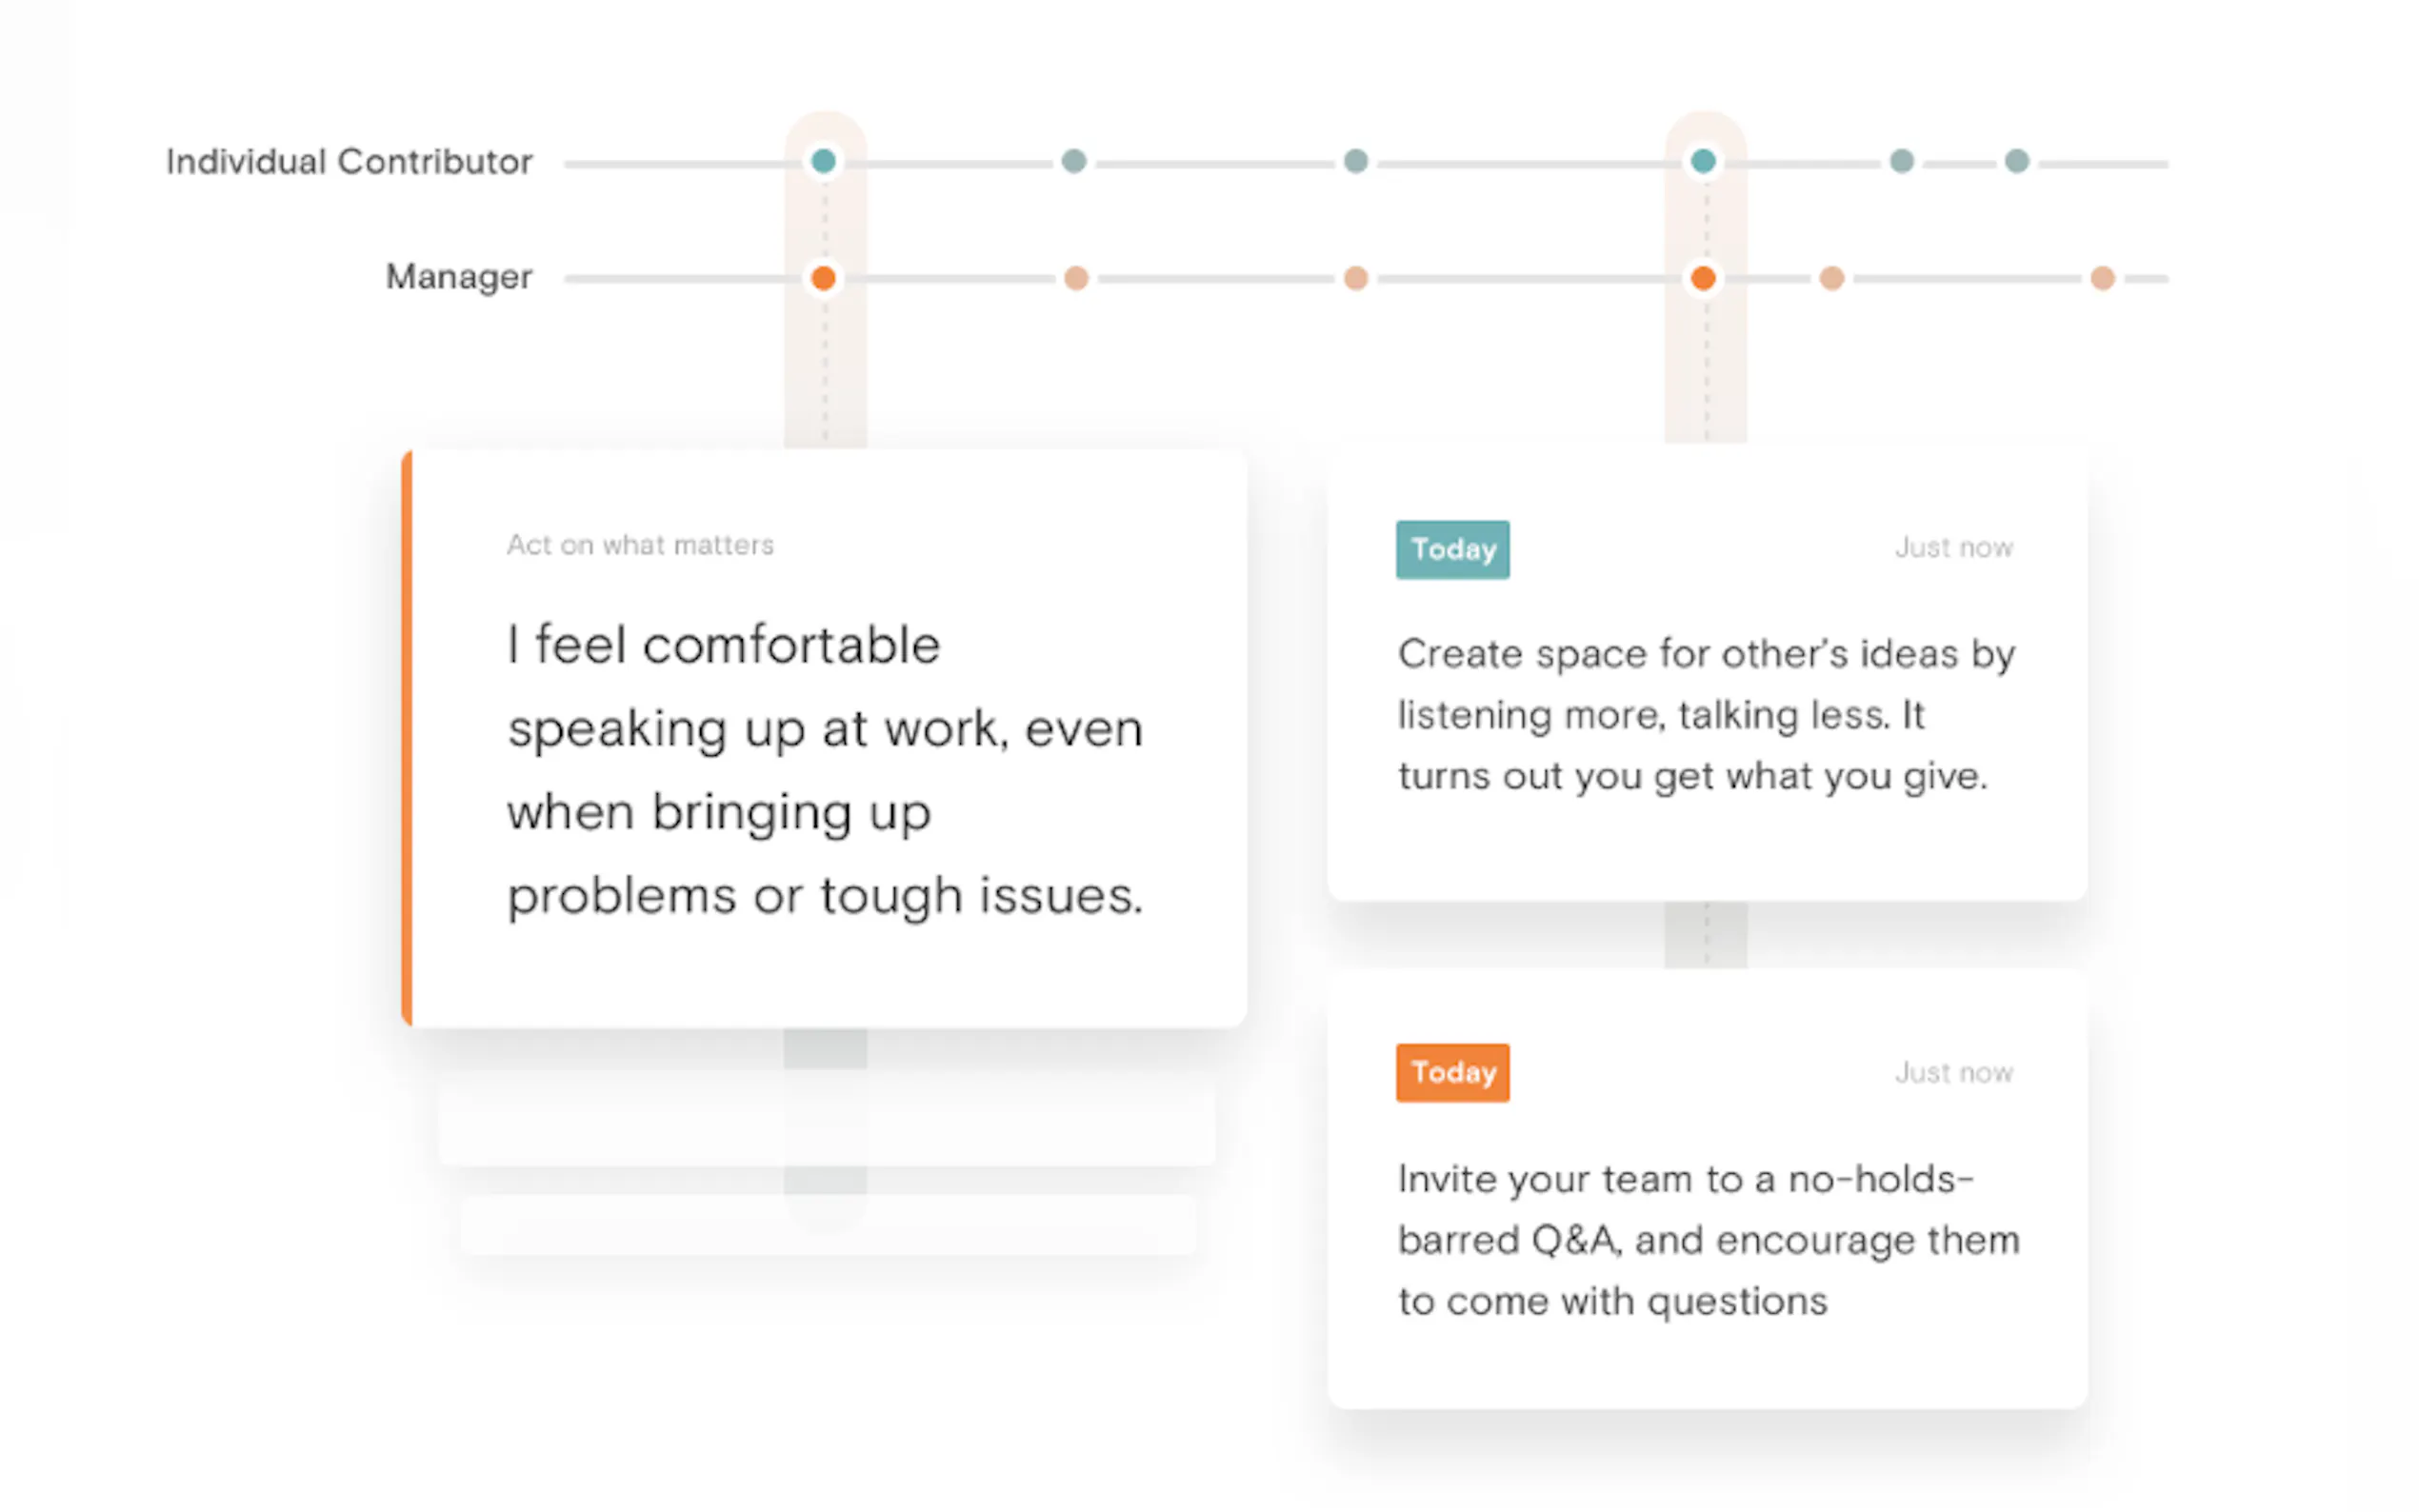Open the "Create space for other's ideas" tip
Image resolution: width=2419 pixels, height=1512 pixels.
pos(1705,715)
